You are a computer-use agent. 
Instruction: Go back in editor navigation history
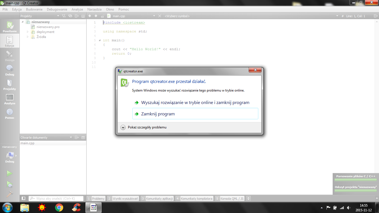click(x=90, y=16)
